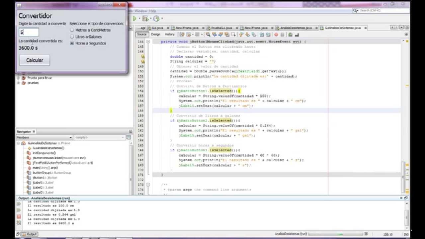The image size is (425, 239).
Task: Select Horas a Segundos radio button
Action: [x=72, y=43]
